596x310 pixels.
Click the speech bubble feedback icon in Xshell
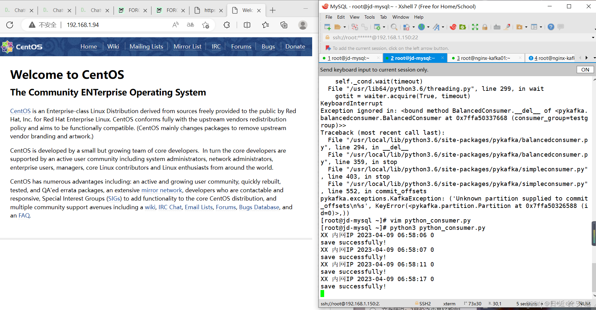pyautogui.click(x=561, y=27)
